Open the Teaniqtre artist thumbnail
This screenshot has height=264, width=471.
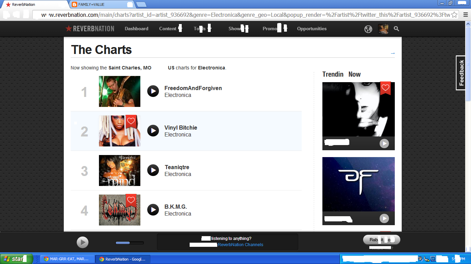(120, 170)
